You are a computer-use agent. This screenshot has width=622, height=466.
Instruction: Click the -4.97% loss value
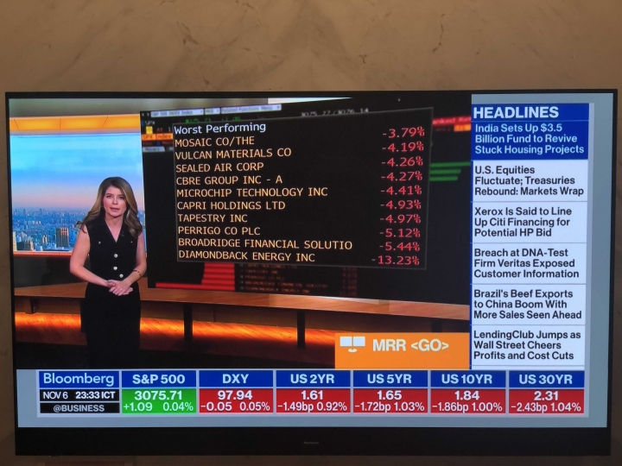(400, 218)
